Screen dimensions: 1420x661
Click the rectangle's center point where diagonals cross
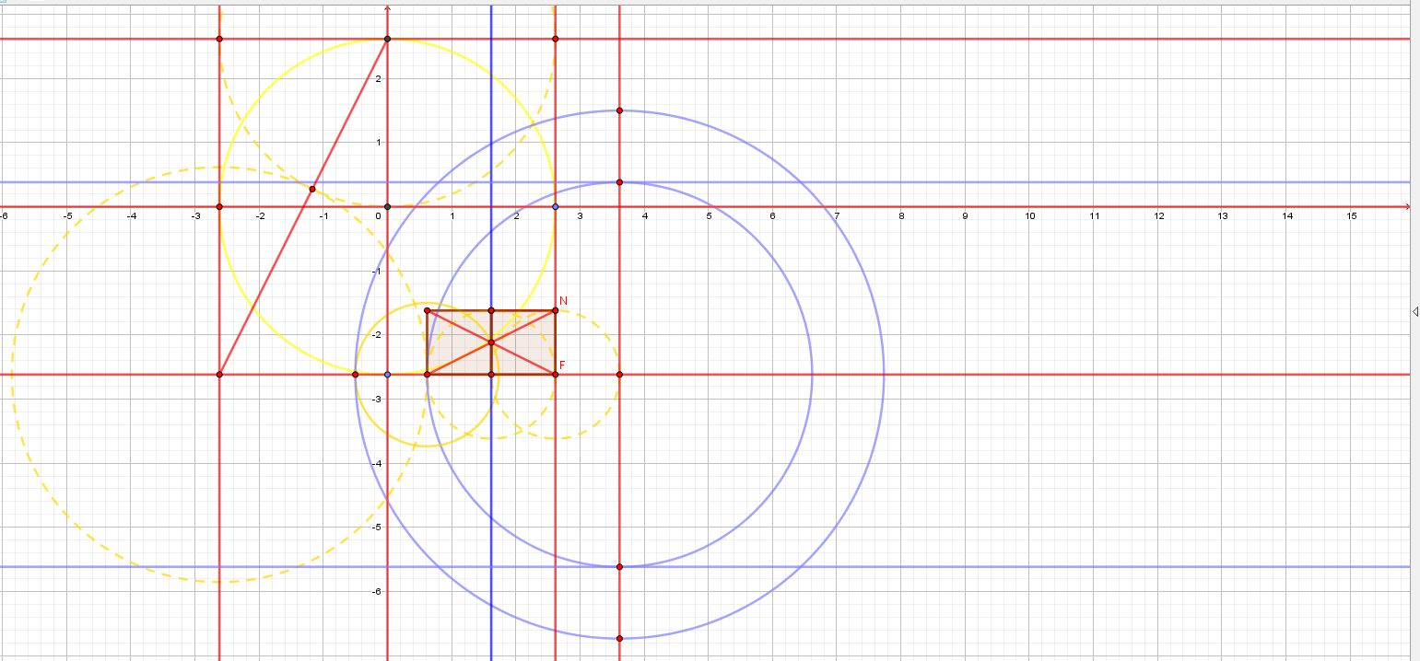491,342
